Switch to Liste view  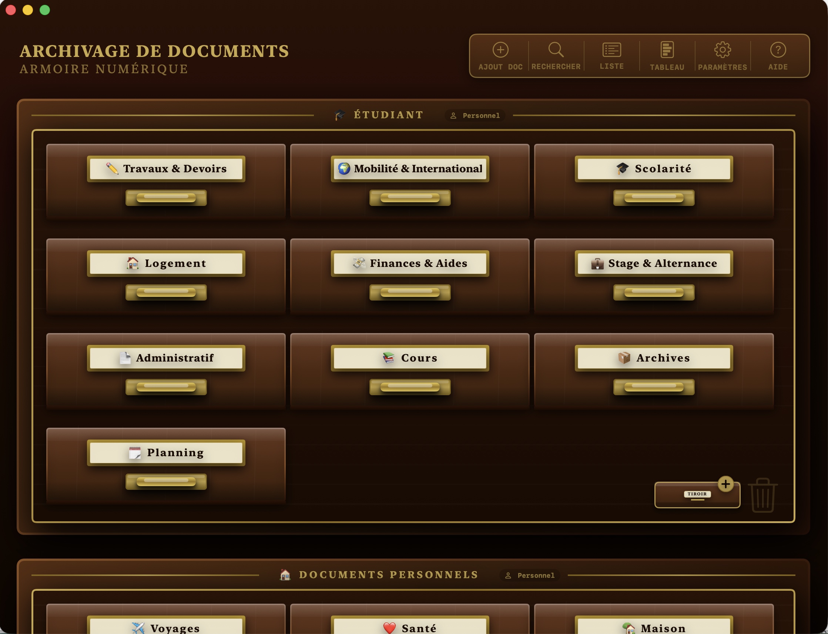(x=611, y=56)
